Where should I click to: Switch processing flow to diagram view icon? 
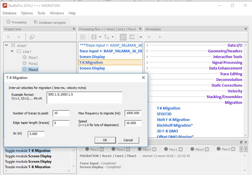pyautogui.click(x=132, y=37)
